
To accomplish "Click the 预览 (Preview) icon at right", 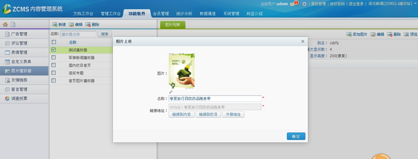I will tap(406, 34).
